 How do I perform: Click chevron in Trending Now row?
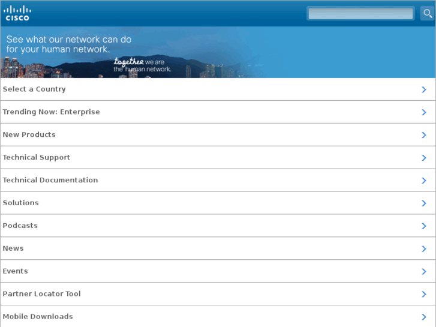pos(424,112)
